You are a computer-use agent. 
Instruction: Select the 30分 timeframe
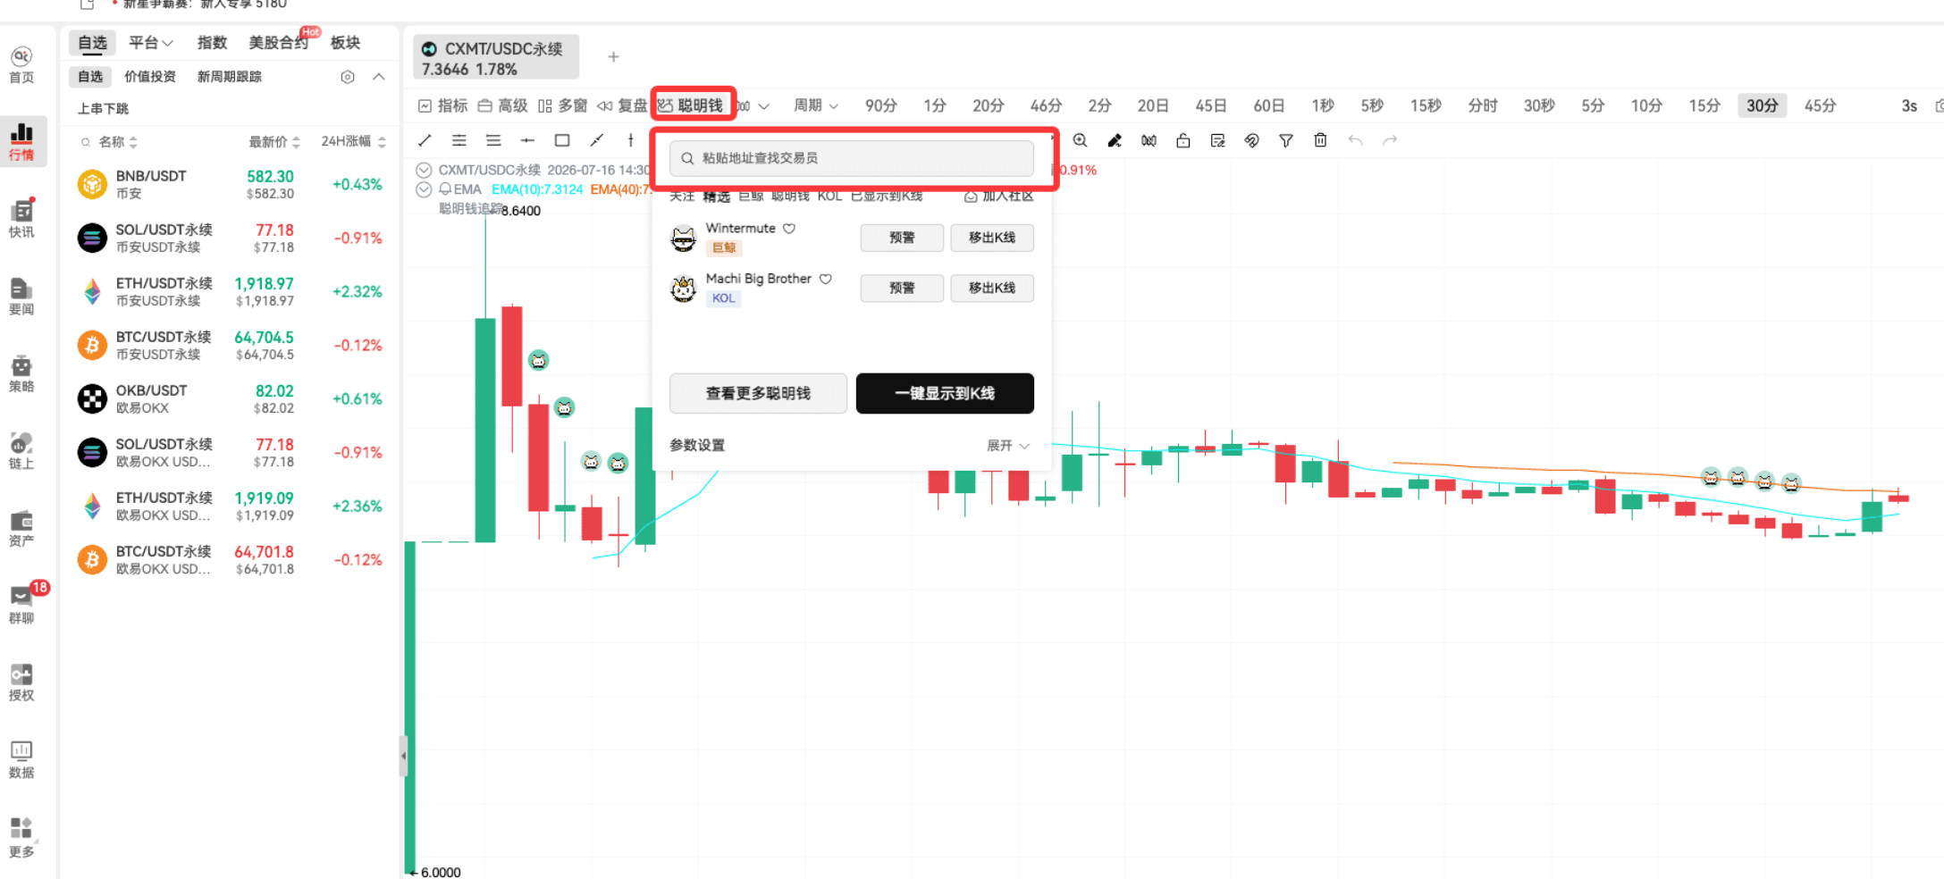point(1762,105)
